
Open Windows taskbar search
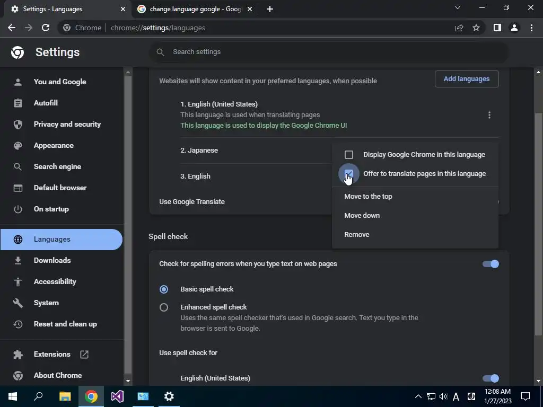pos(38,396)
